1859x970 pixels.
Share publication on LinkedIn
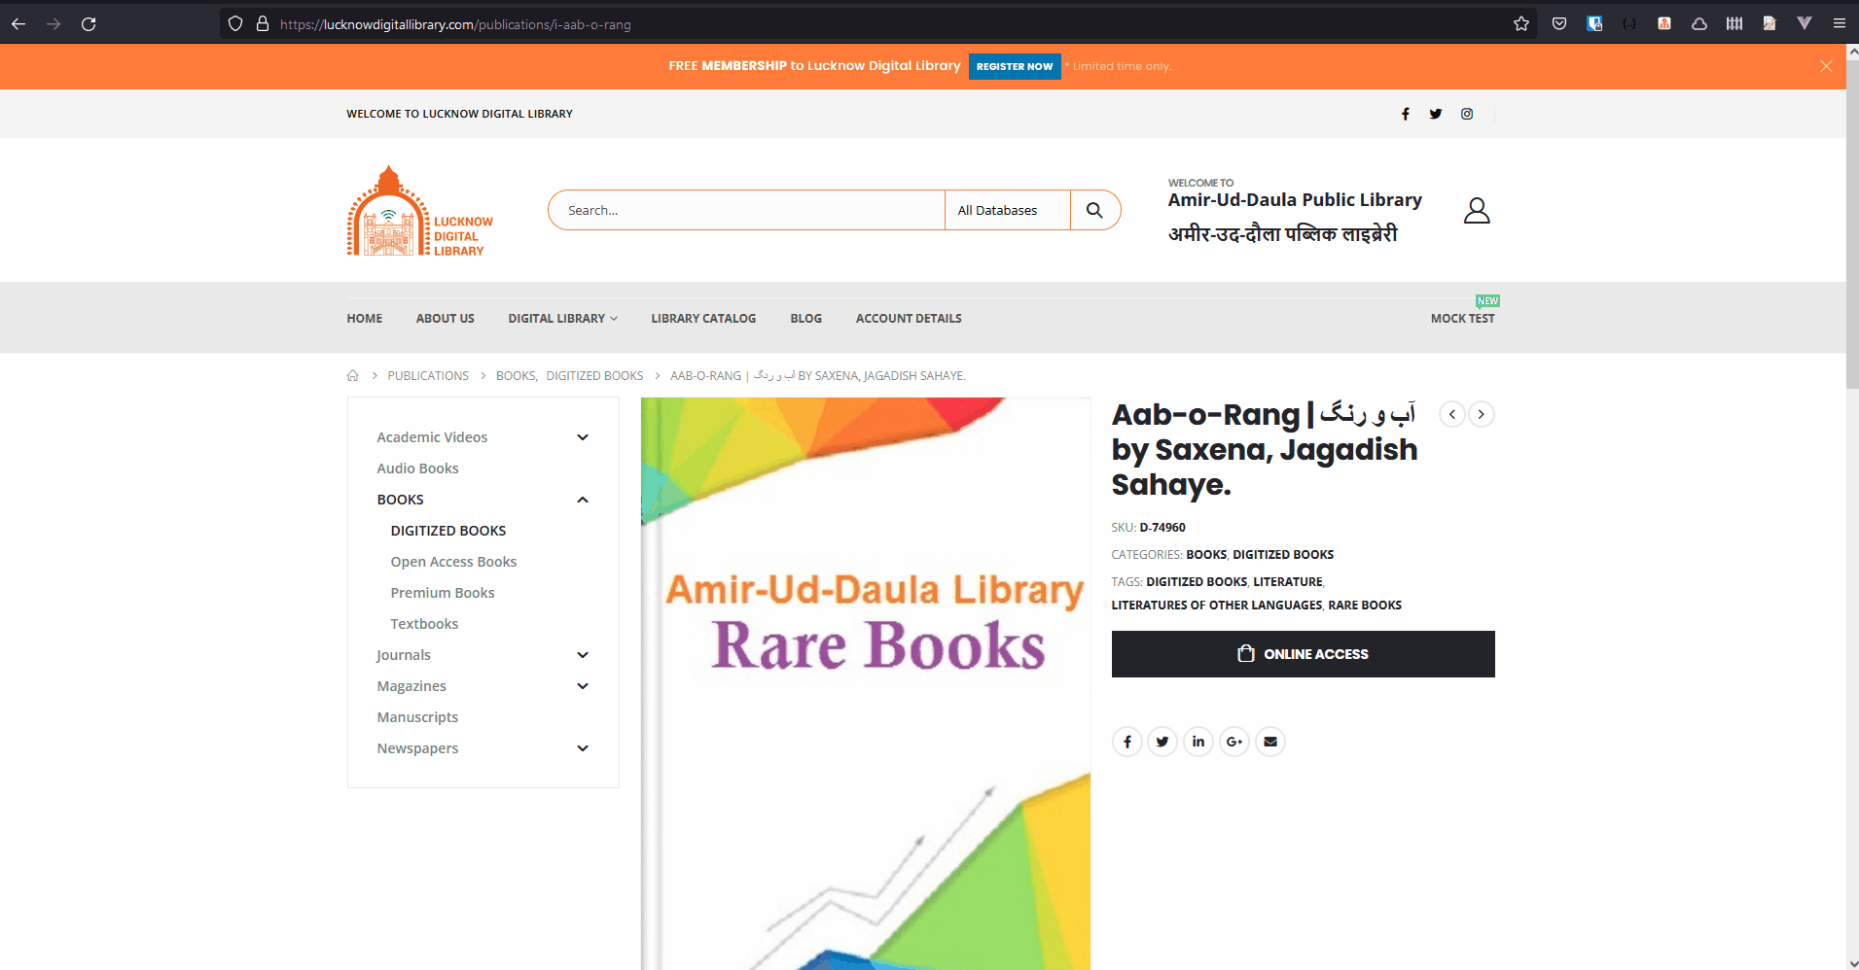coord(1198,742)
